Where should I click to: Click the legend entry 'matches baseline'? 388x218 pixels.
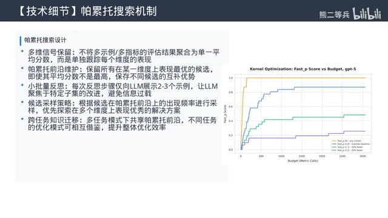click(353, 144)
